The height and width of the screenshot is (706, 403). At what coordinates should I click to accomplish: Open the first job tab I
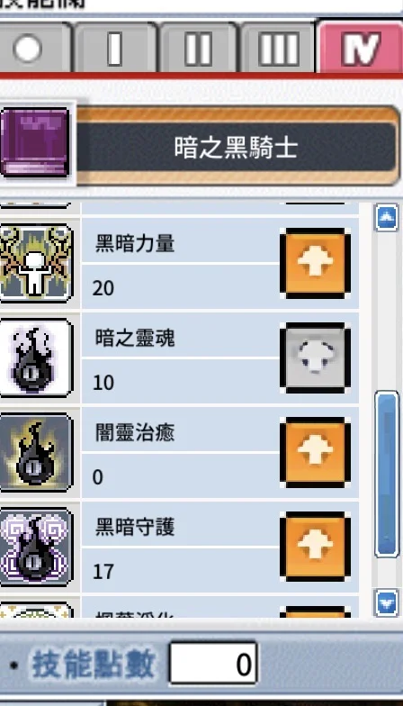115,47
